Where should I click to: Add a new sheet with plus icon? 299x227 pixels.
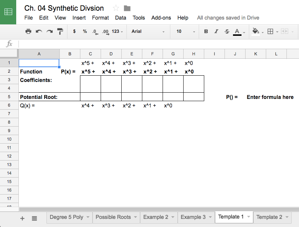click(22, 219)
